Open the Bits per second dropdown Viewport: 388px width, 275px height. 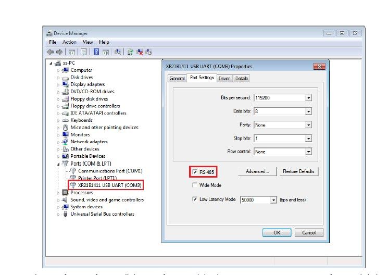pos(308,98)
